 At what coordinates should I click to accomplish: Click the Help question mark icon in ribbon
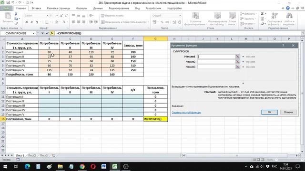tap(288, 8)
